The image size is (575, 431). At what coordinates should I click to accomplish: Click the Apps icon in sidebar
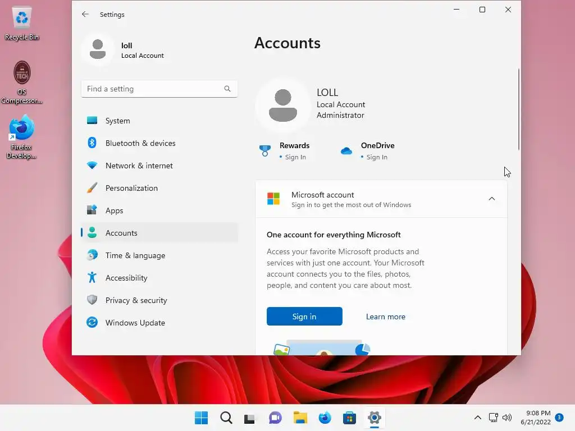(x=92, y=210)
